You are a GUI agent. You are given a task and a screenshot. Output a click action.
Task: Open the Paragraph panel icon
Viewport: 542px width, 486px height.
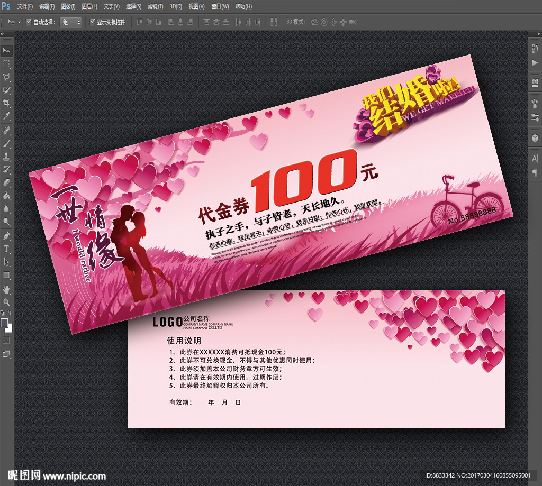(535, 172)
